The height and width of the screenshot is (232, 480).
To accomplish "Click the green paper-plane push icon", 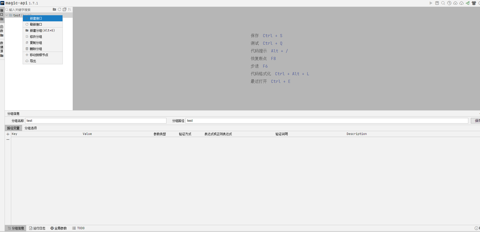I will tap(468, 3).
